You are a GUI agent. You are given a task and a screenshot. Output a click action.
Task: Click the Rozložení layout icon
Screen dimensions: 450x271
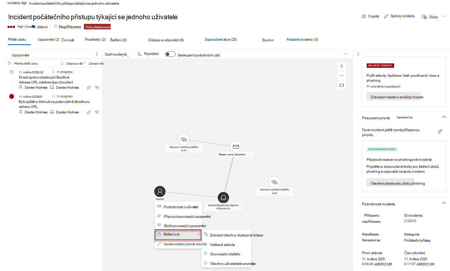pos(140,54)
